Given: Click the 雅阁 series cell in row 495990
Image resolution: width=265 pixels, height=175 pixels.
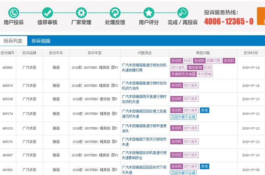Looking at the screenshot, I should (x=56, y=68).
